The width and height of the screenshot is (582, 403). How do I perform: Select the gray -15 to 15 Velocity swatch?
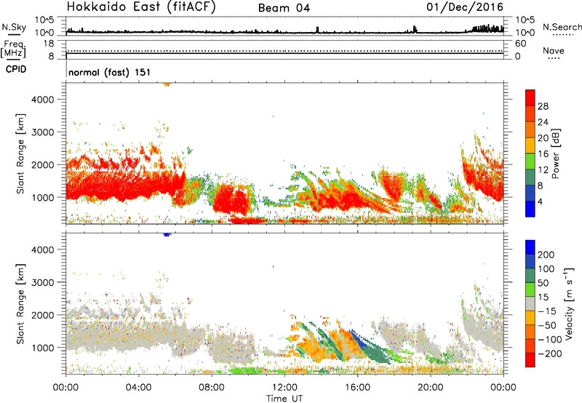pos(530,303)
